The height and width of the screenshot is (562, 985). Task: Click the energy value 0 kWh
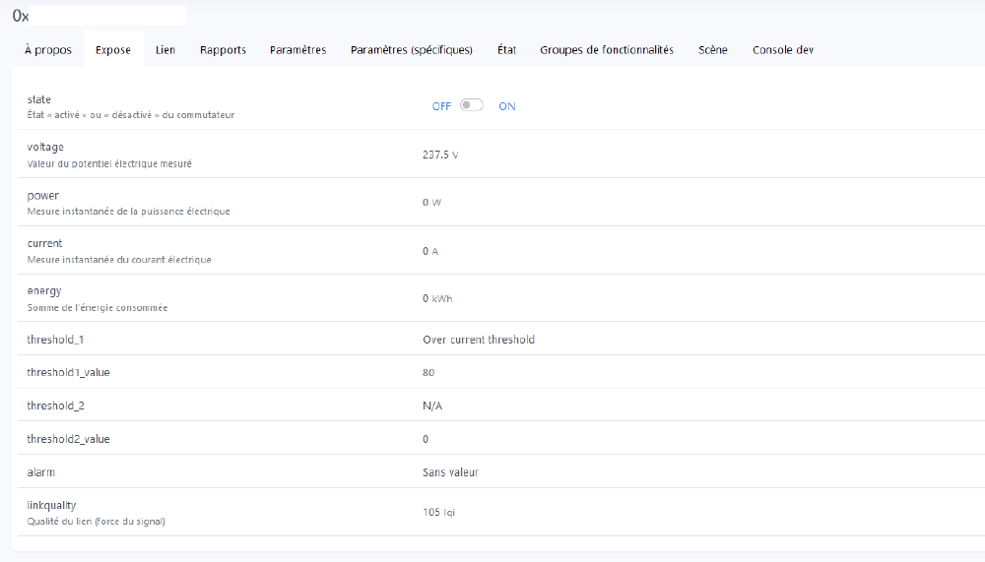437,299
